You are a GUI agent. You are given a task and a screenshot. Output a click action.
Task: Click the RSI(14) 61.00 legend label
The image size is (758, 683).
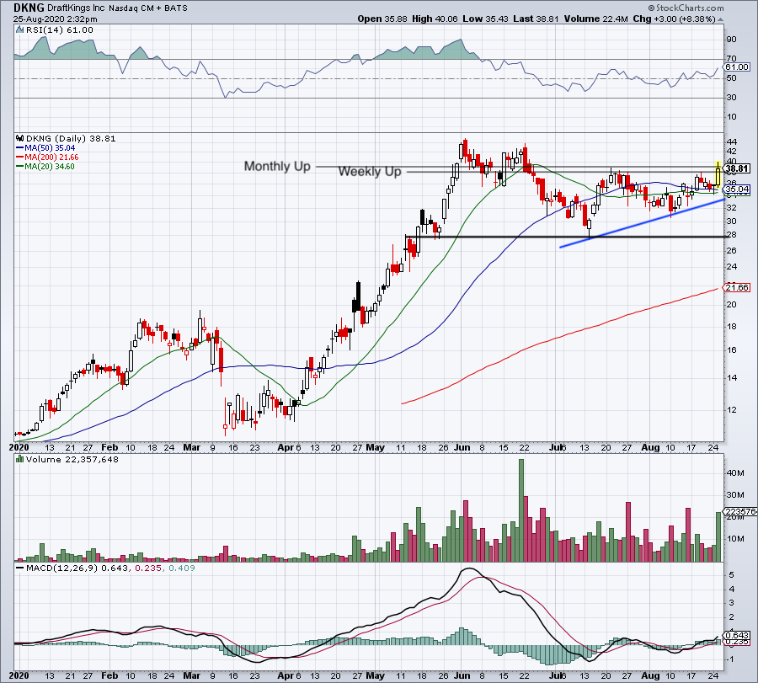(x=59, y=29)
